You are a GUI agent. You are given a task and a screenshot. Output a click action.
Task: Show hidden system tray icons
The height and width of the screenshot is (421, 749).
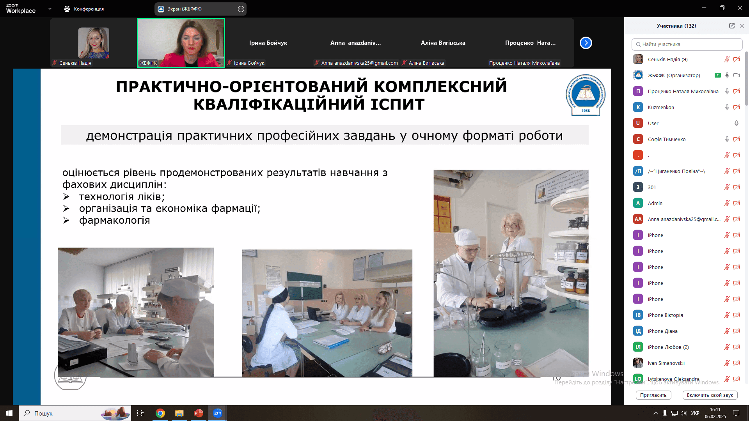click(x=655, y=413)
